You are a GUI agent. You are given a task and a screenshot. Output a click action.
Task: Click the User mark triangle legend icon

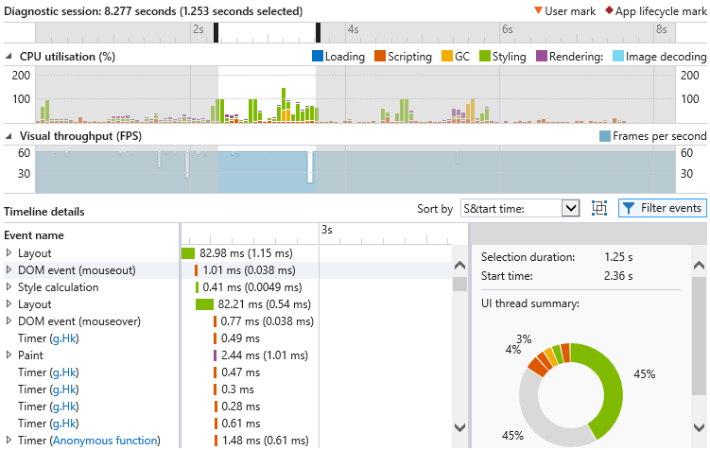pos(538,11)
